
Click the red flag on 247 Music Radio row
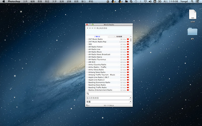(x=128, y=39)
